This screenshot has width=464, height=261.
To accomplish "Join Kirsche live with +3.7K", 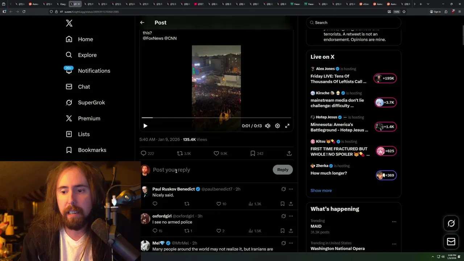I will pos(385,103).
